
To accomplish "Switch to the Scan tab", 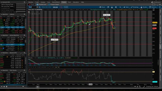I will point(49,2).
